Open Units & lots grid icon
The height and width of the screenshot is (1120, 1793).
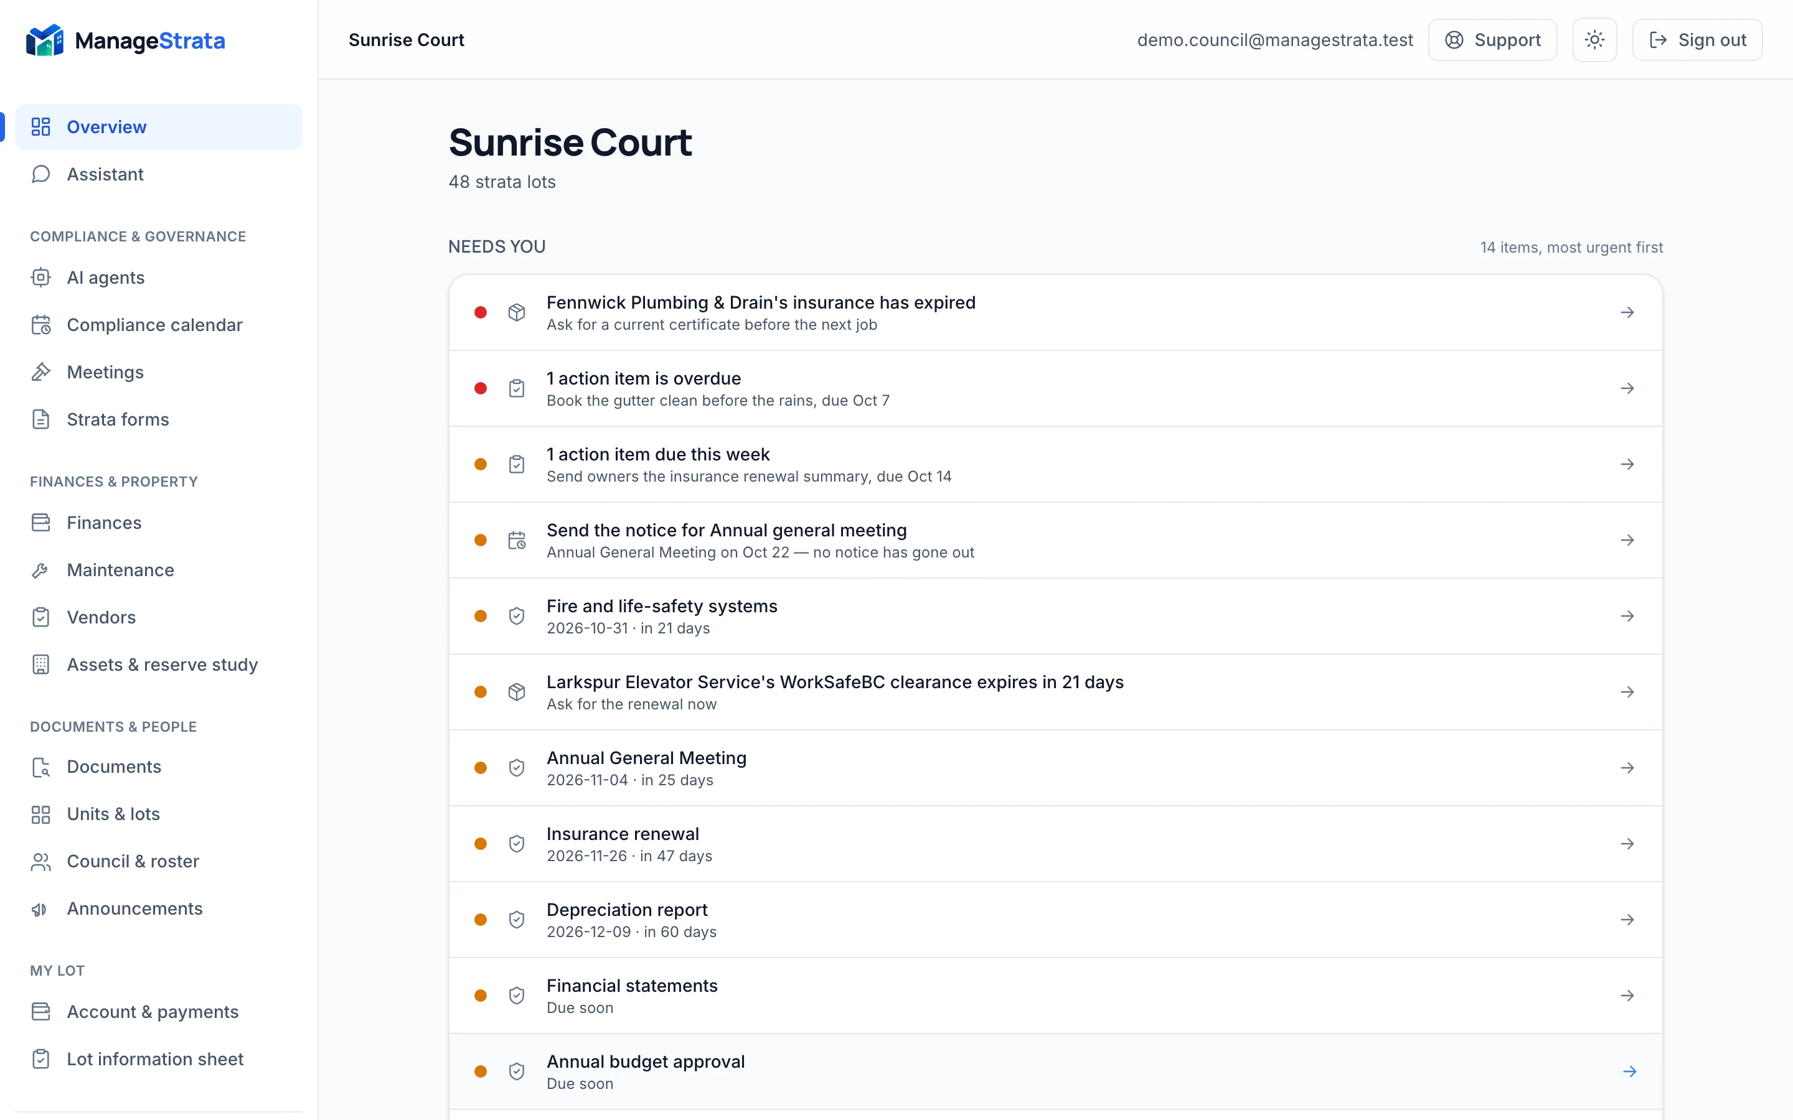[x=40, y=815]
